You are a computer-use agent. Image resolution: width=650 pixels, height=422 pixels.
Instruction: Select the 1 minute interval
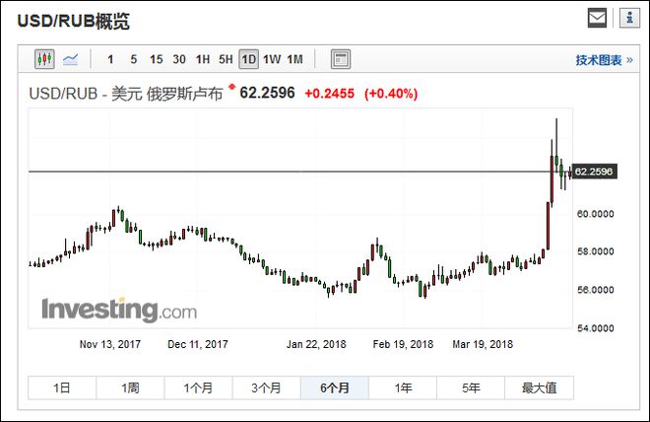(110, 59)
